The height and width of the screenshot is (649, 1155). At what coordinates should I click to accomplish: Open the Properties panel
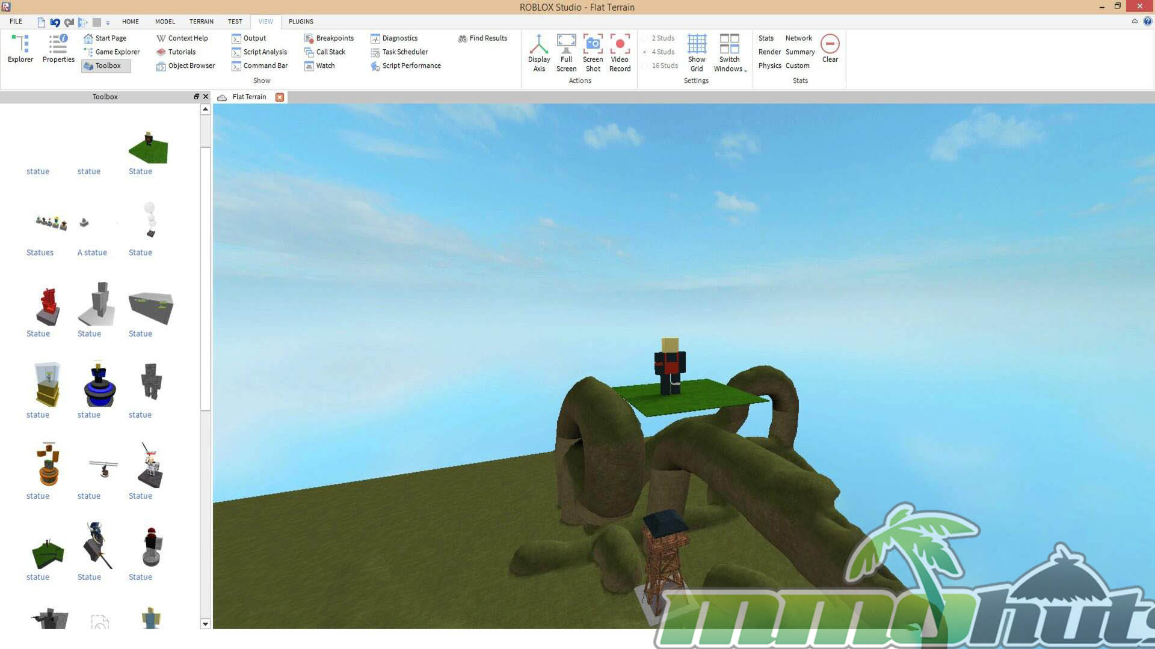(x=58, y=48)
